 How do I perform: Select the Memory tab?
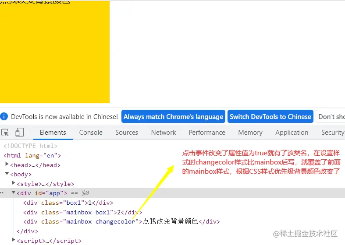[x=250, y=133]
